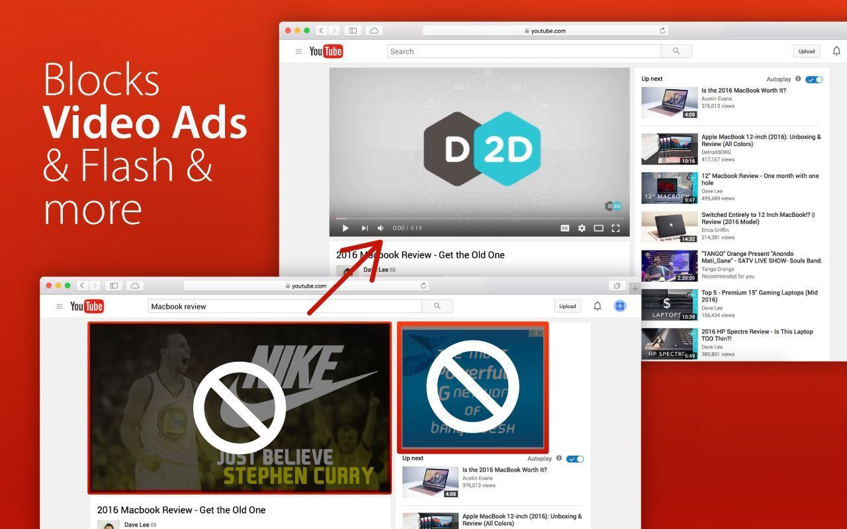Go forward in upper Safari window
Viewport: 847px width, 529px height.
click(334, 30)
